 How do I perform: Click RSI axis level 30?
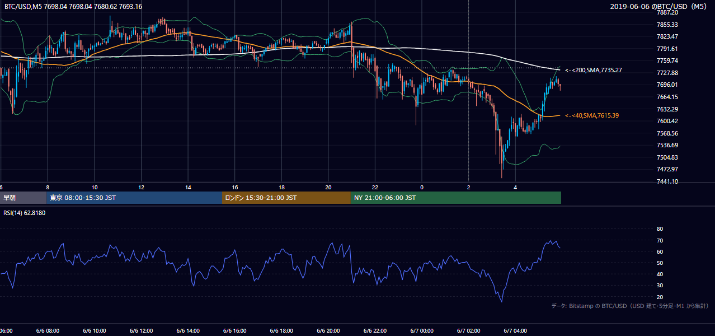660,286
